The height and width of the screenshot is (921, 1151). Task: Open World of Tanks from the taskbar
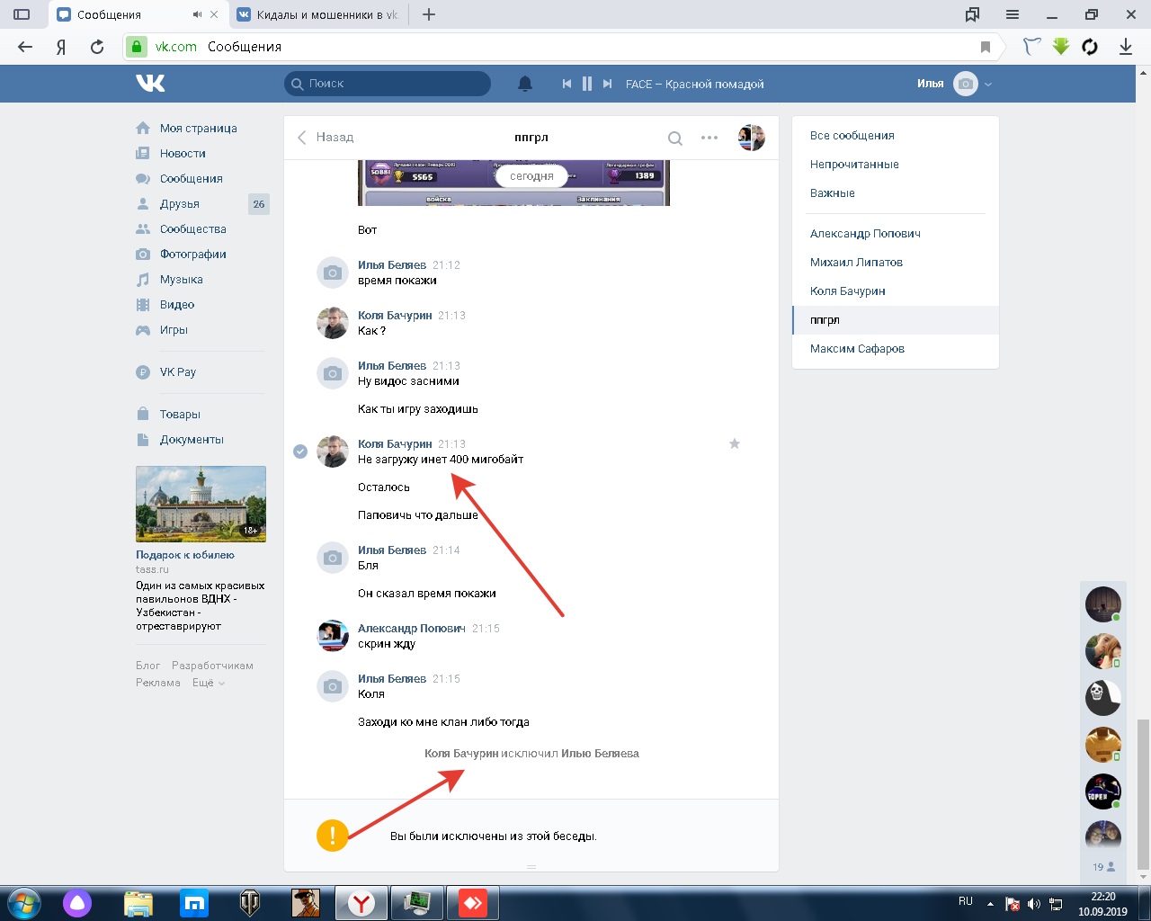click(x=250, y=902)
